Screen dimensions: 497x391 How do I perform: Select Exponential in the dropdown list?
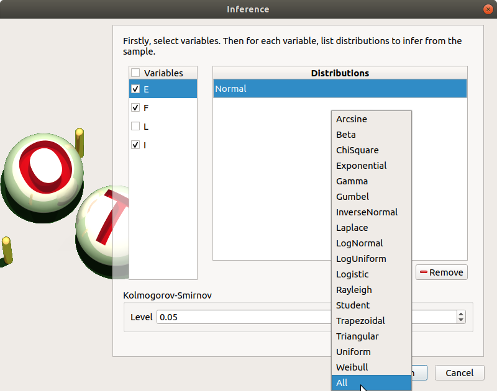pos(361,166)
